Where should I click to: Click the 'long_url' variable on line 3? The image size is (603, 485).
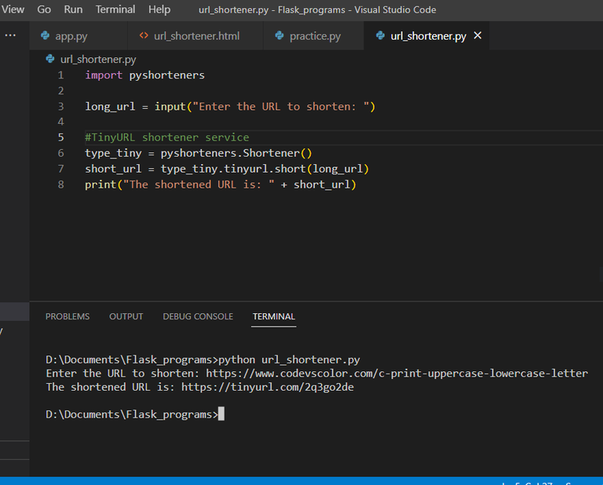(110, 107)
